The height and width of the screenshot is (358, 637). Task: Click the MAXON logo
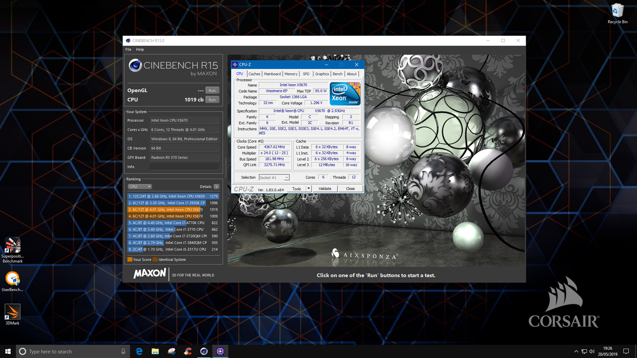pyautogui.click(x=150, y=274)
